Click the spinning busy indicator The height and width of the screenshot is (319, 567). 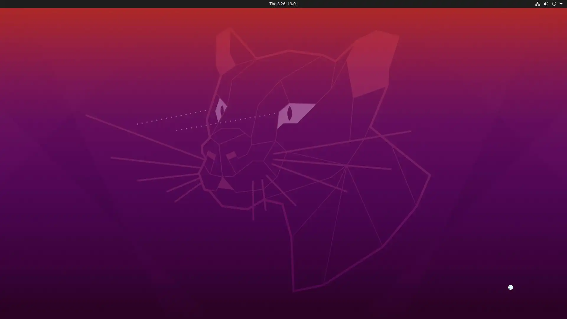point(510,287)
